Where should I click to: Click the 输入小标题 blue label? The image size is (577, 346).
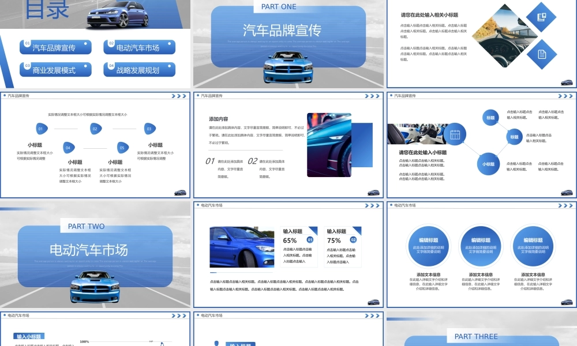pos(29,336)
